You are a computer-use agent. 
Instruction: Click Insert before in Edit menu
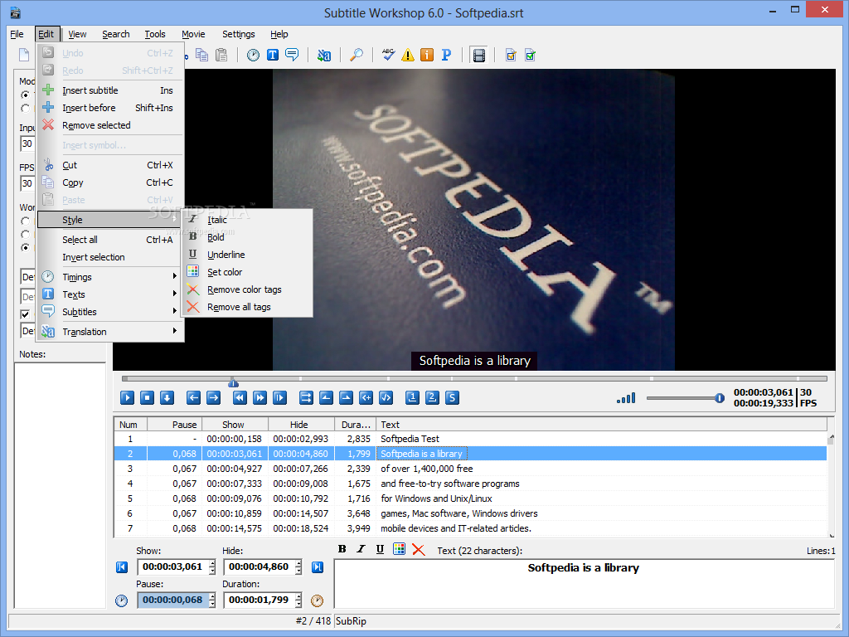click(x=110, y=108)
